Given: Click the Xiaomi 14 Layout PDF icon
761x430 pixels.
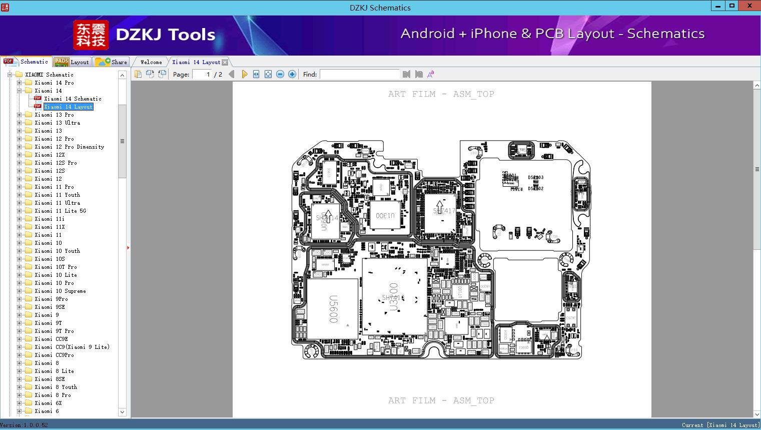Looking at the screenshot, I should (x=38, y=106).
